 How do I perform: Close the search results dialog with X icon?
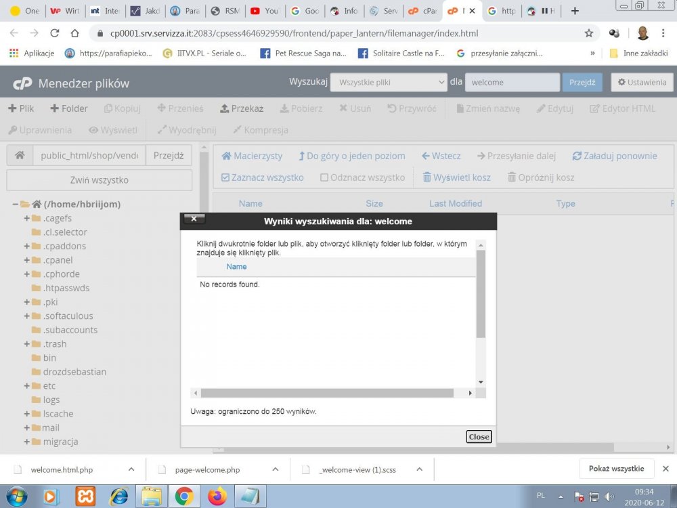[194, 219]
